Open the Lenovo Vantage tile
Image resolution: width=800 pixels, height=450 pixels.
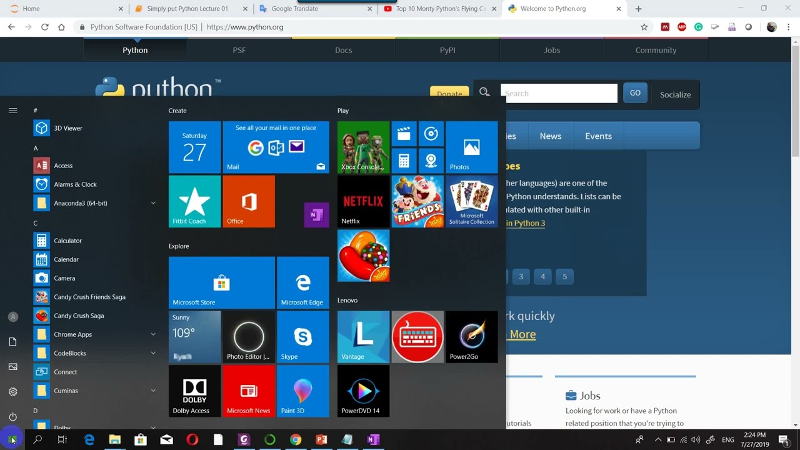coord(363,337)
